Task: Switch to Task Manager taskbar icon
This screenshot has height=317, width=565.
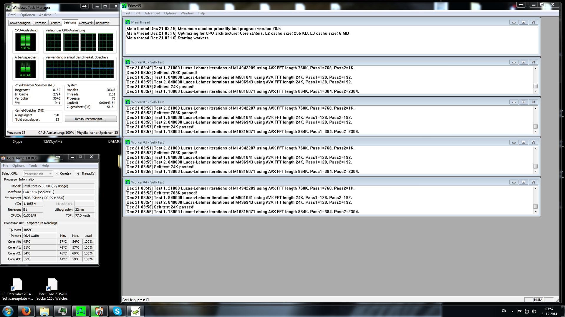Action: (62, 311)
